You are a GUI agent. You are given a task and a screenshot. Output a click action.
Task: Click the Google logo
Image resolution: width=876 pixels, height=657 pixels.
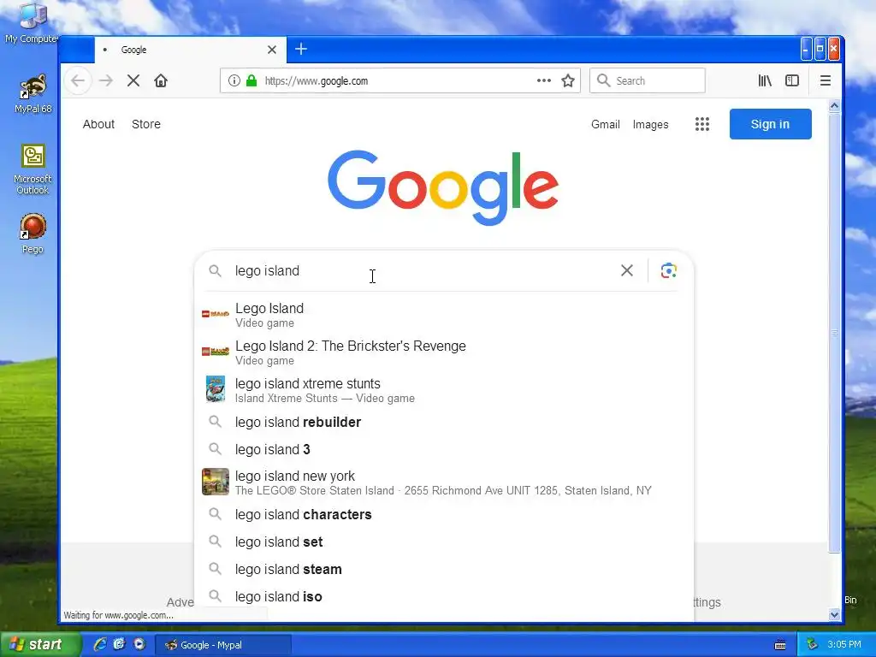443,187
